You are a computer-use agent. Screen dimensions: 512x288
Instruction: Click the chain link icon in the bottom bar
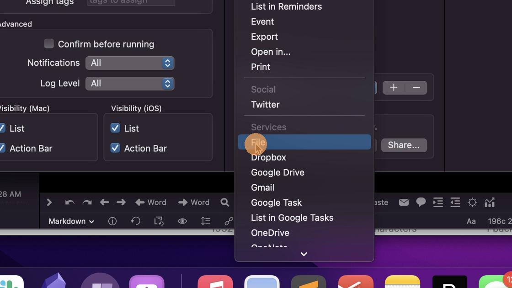point(229,221)
